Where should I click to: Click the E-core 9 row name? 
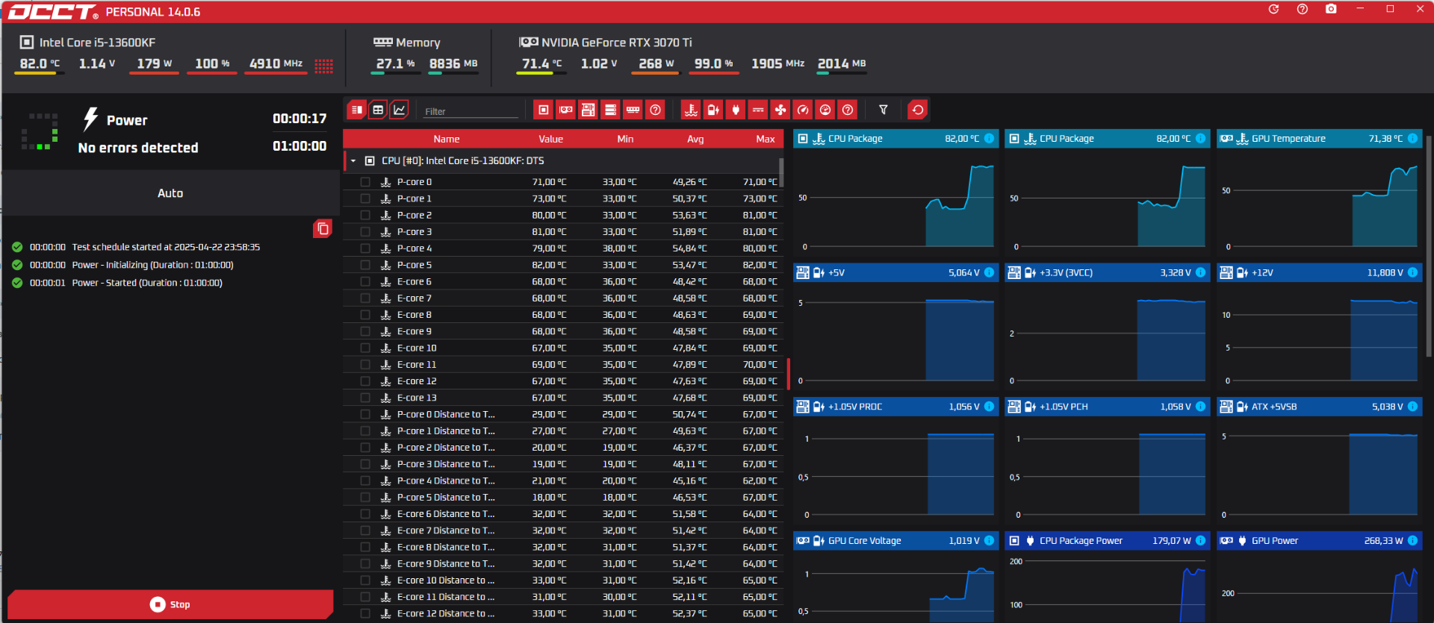pyautogui.click(x=415, y=331)
